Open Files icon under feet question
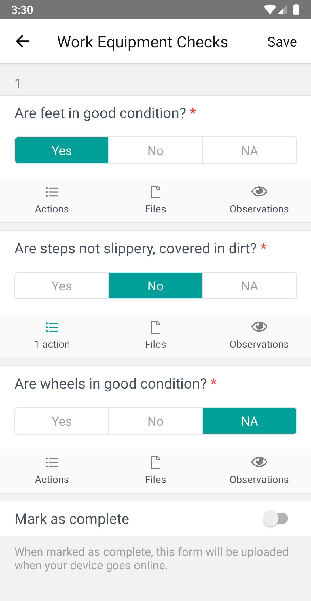 [155, 192]
